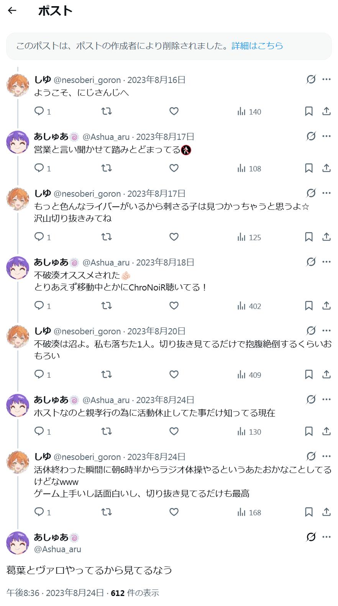The height and width of the screenshot is (606, 338).
Task: Repost the ホストなのと親孝行 post
Action: tap(107, 432)
